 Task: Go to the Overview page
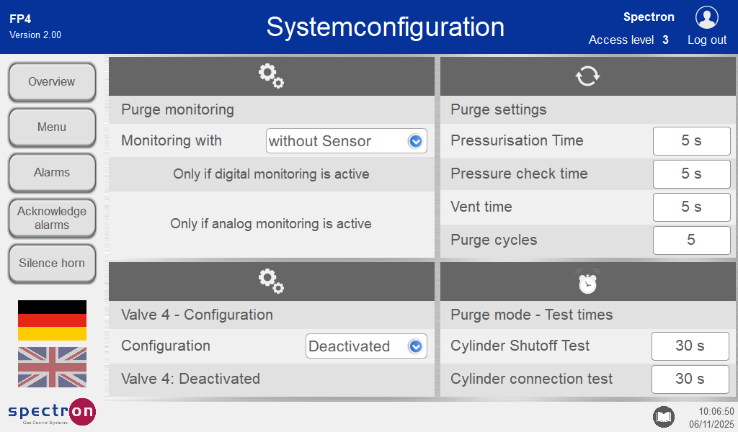52,82
